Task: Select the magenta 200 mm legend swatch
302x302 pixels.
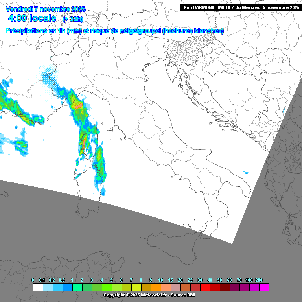Action: click(x=264, y=287)
